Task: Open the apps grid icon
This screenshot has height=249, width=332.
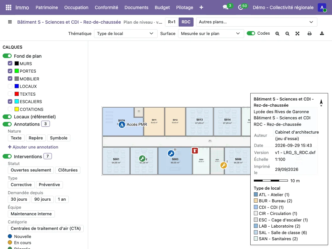Action: coord(8,7)
